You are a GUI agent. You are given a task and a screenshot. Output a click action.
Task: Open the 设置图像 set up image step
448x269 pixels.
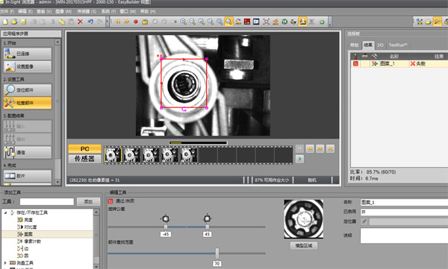coord(28,66)
